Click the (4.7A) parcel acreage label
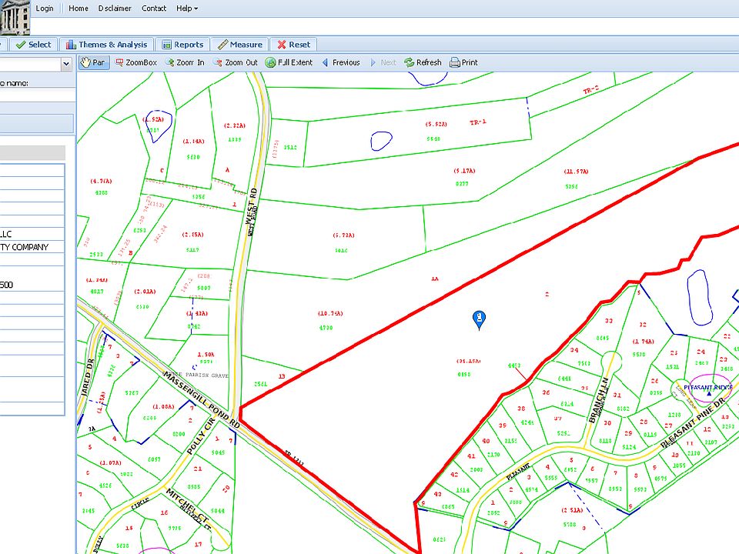 coord(101,181)
